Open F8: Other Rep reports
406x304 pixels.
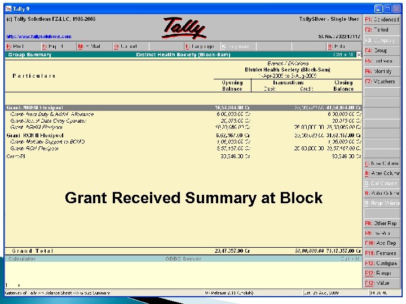[x=382, y=223]
